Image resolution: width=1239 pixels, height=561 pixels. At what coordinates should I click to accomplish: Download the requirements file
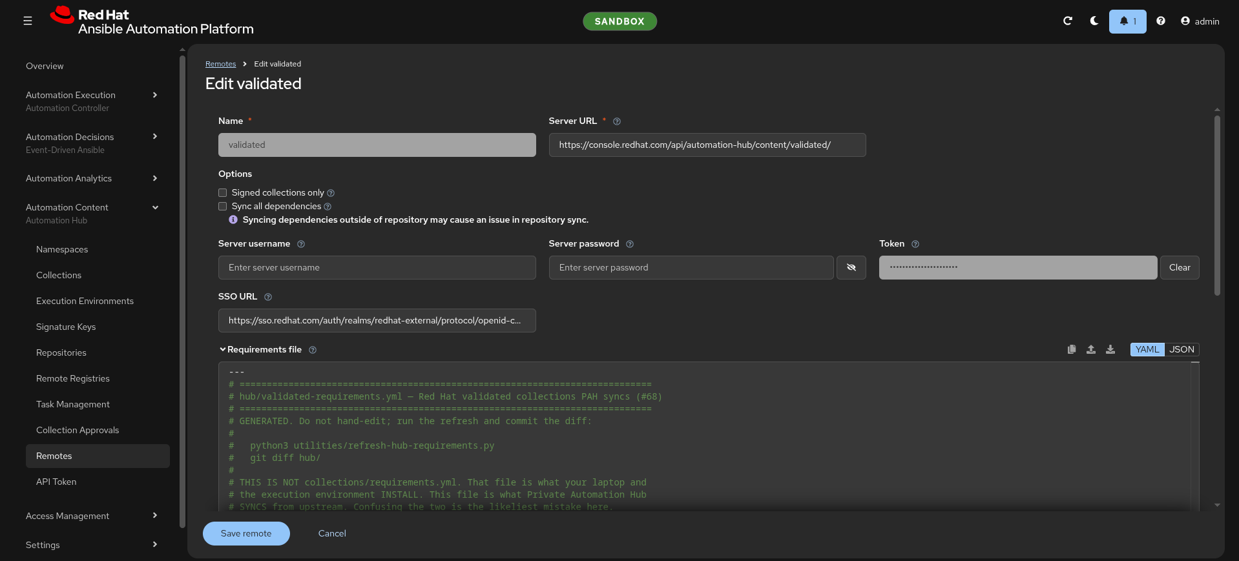[x=1110, y=349]
